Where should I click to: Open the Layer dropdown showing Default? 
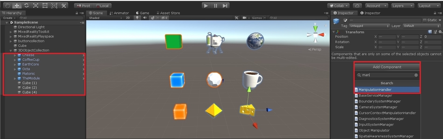tap(422, 26)
